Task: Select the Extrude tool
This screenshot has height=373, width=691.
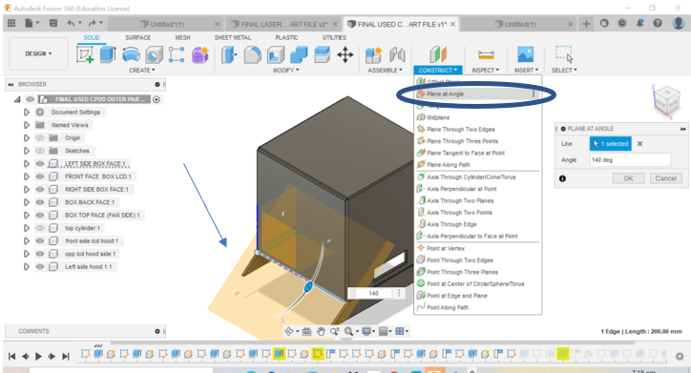Action: point(108,55)
